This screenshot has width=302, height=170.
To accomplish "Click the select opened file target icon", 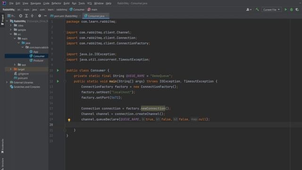I will [x=21, y=16].
